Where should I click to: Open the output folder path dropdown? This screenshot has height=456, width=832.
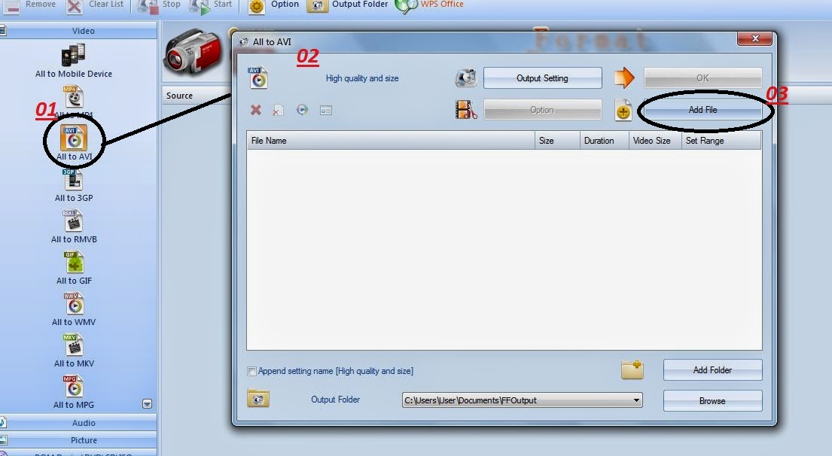(636, 400)
